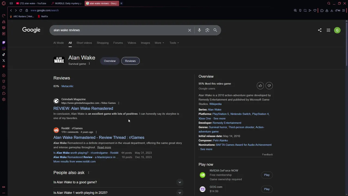Screen dimensions: 348x196
Task: Open the extensions toolbar icon
Action: pos(322,10)
